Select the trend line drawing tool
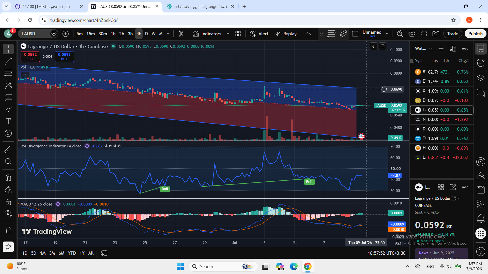Viewport: 488px width, 274px height. coord(8,61)
